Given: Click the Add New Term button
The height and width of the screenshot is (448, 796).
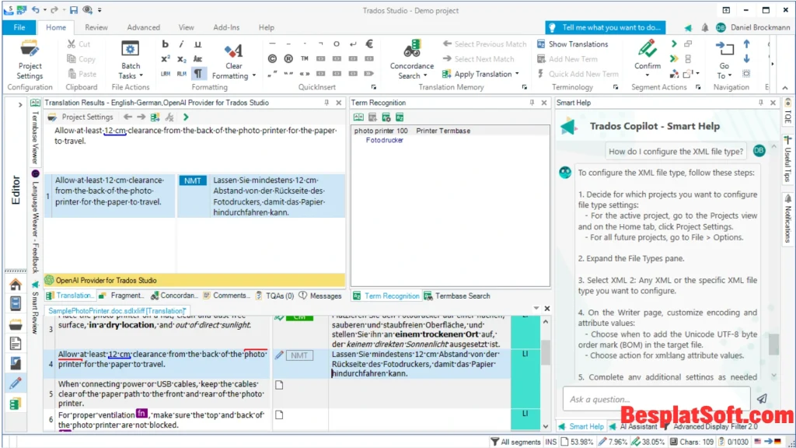Looking at the screenshot, I should (x=574, y=59).
